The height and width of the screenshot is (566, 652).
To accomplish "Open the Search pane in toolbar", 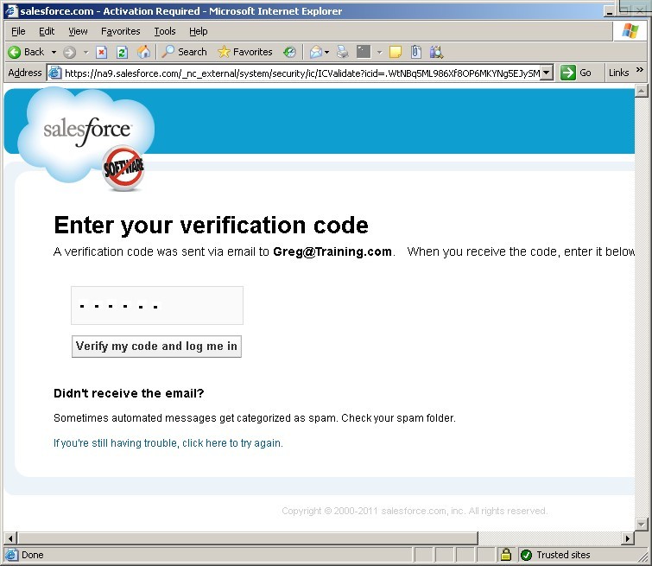I will [x=184, y=52].
